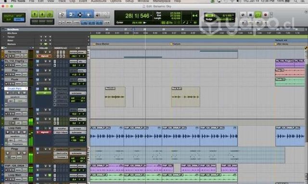Click the green down-arrow toolbar button
The image size is (308, 184).
42,14
